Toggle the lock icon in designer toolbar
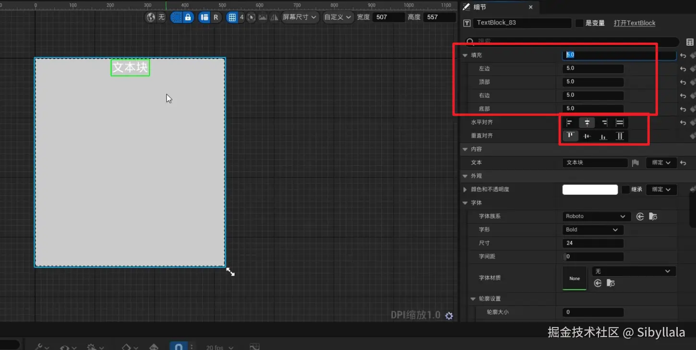The width and height of the screenshot is (696, 350). 188,17
